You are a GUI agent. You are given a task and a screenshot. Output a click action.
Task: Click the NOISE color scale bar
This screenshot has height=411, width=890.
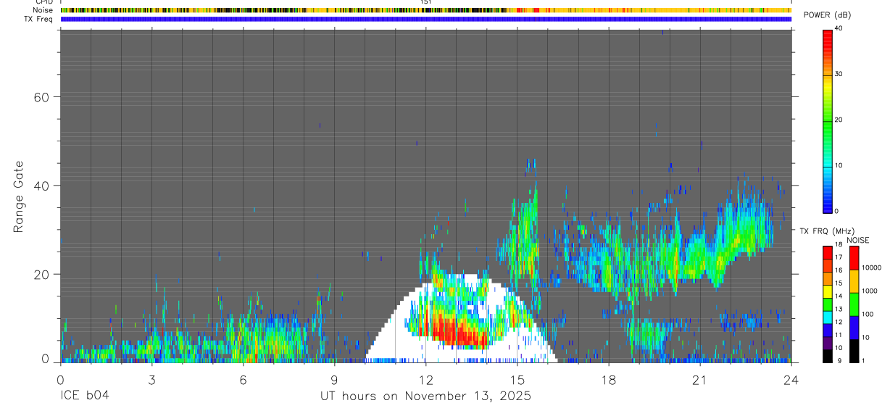854,304
